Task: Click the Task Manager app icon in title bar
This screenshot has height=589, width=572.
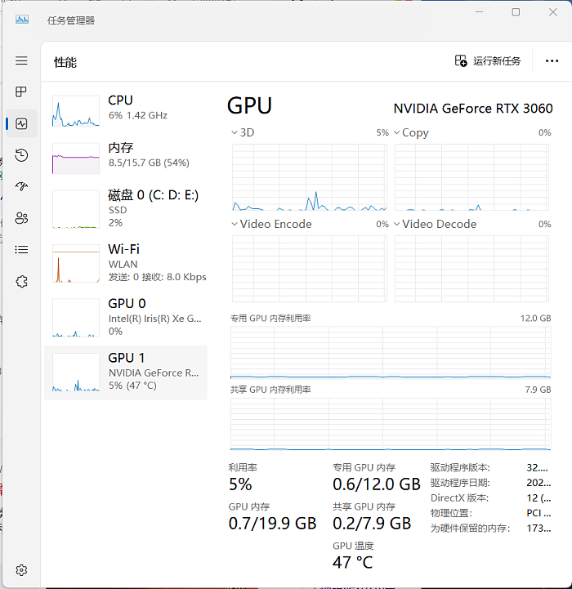Action: (22, 19)
